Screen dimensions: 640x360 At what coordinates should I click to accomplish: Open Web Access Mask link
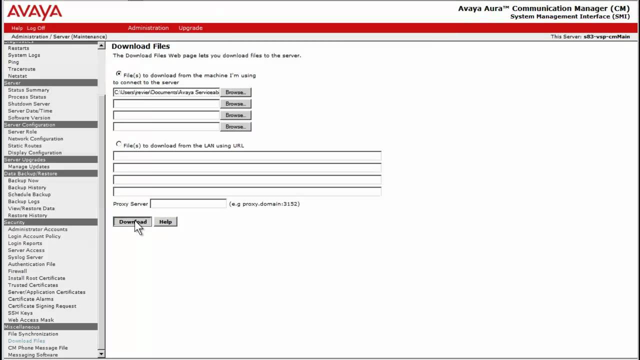point(31,321)
